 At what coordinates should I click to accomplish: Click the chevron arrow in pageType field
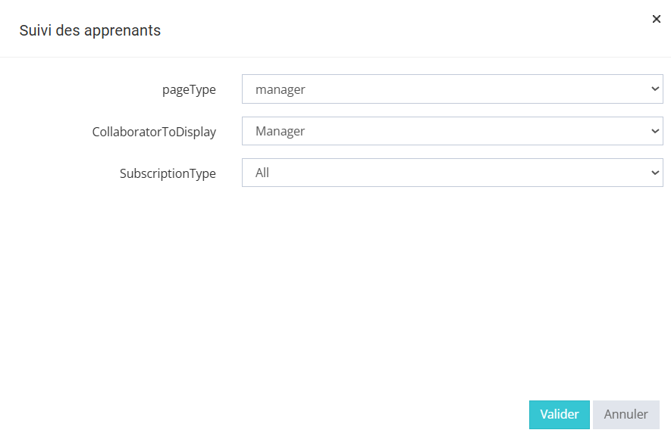click(x=656, y=89)
